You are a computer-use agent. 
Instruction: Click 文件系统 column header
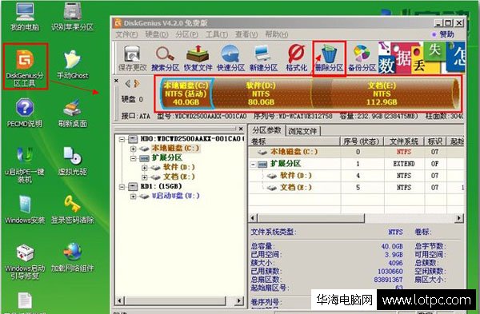tap(404, 141)
